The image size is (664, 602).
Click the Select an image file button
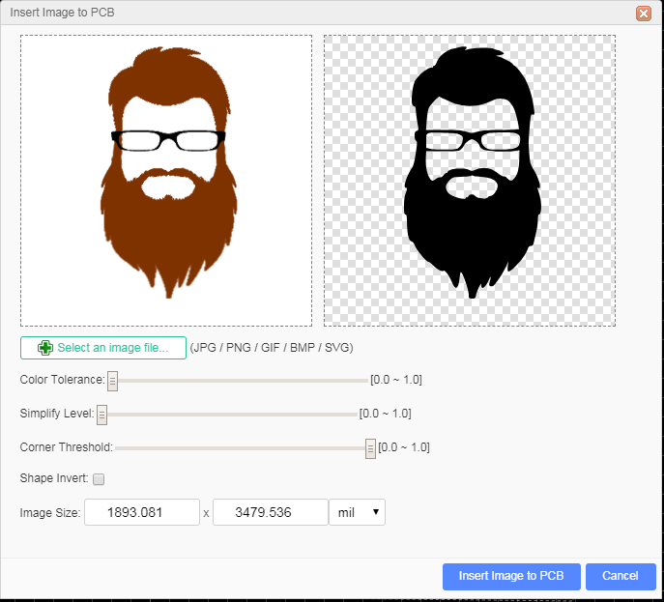[x=102, y=348]
